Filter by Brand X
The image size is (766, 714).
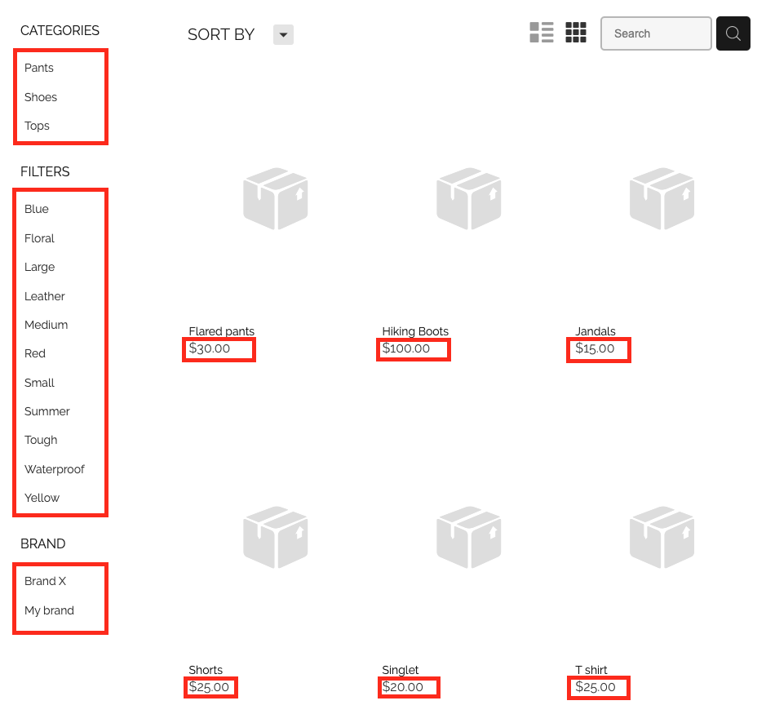coord(45,581)
